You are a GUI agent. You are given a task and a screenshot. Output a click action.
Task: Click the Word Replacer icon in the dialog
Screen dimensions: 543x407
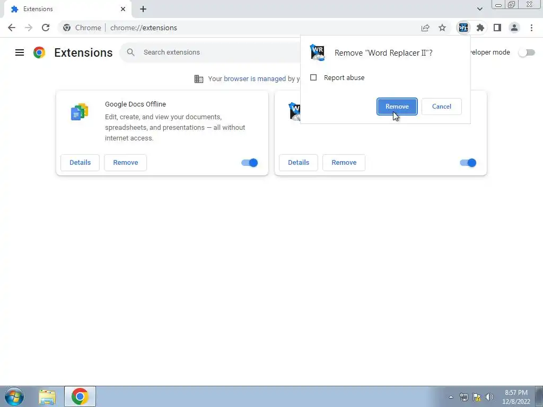click(x=317, y=52)
